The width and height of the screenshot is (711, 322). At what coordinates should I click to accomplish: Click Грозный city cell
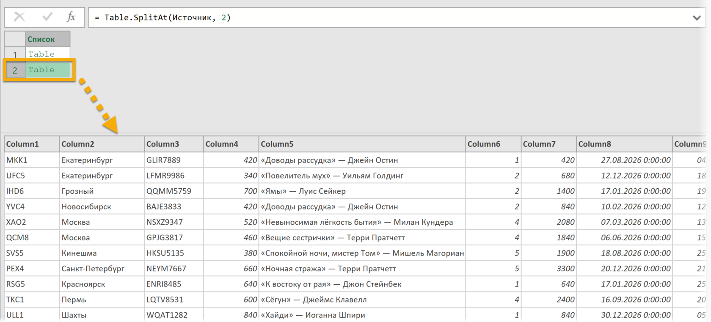coord(102,191)
